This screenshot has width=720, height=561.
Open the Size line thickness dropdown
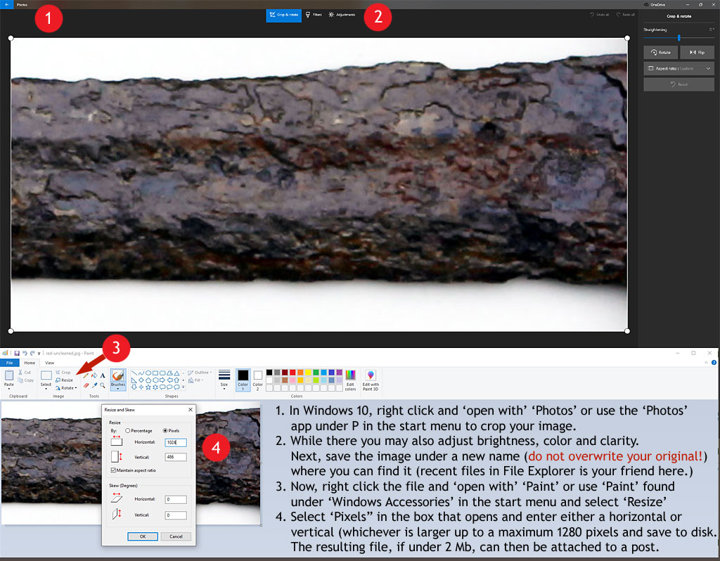(x=224, y=380)
